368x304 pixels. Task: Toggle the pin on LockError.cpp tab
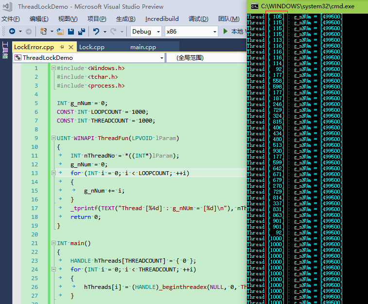62,47
